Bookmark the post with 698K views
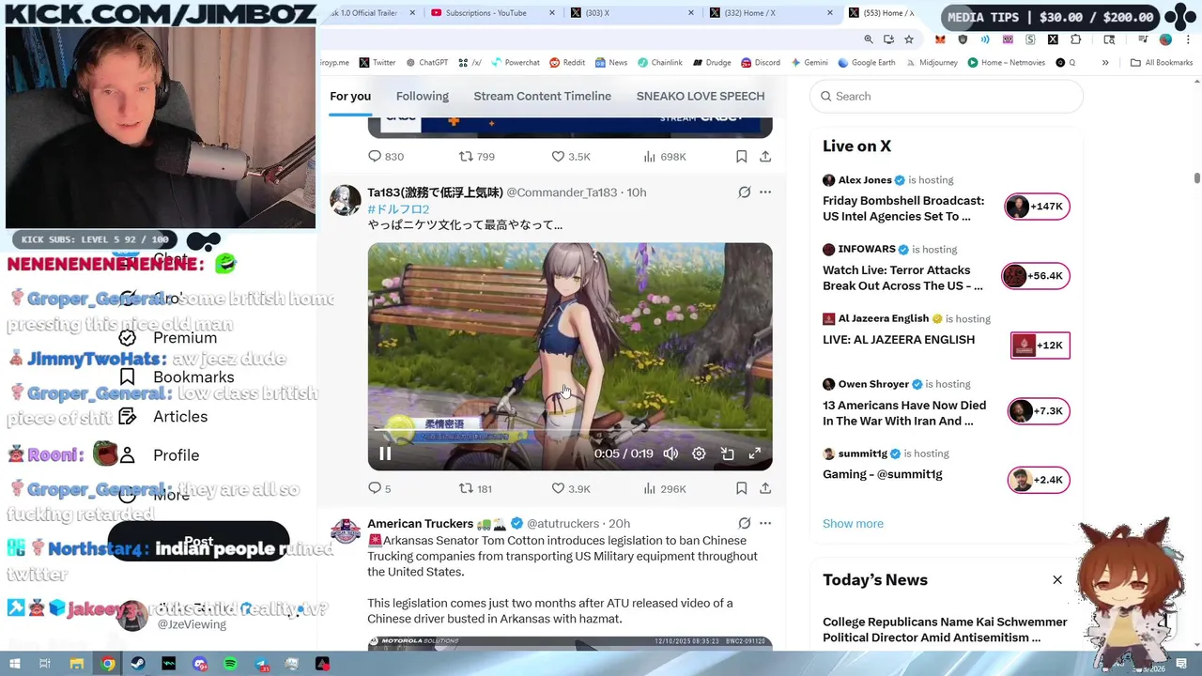This screenshot has width=1202, height=676. click(741, 157)
